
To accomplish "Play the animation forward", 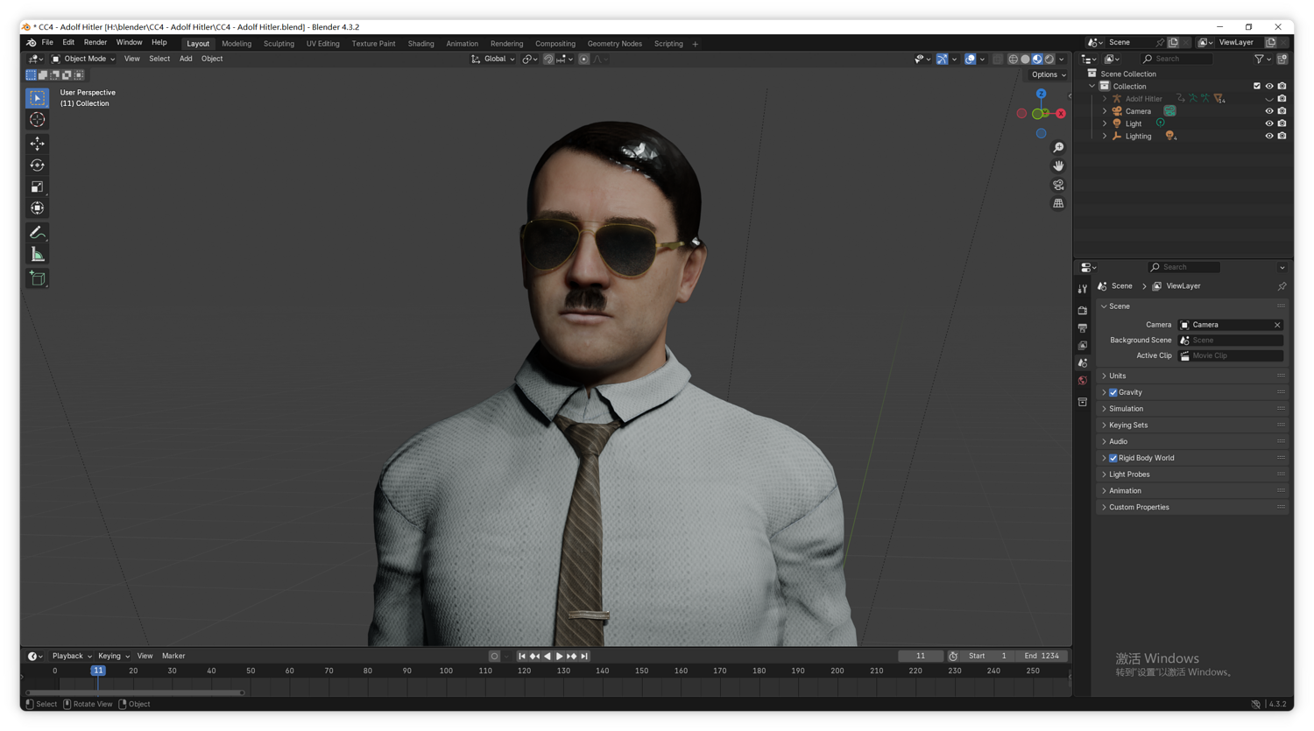I will (x=560, y=657).
